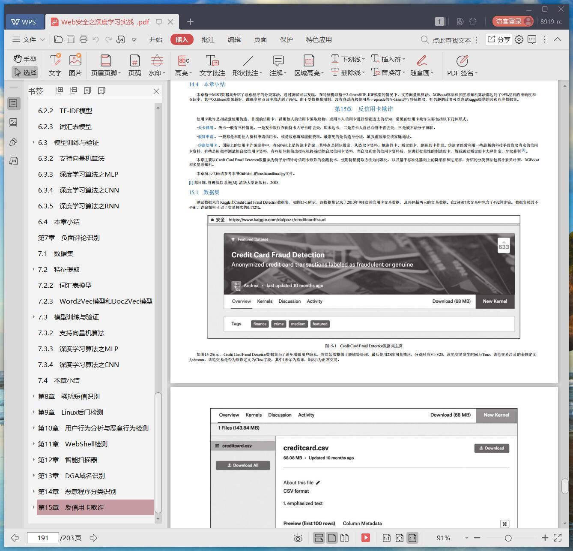Image resolution: width=573 pixels, height=551 pixels.
Task: Open the note (注解) dropdown
Action: (x=278, y=65)
